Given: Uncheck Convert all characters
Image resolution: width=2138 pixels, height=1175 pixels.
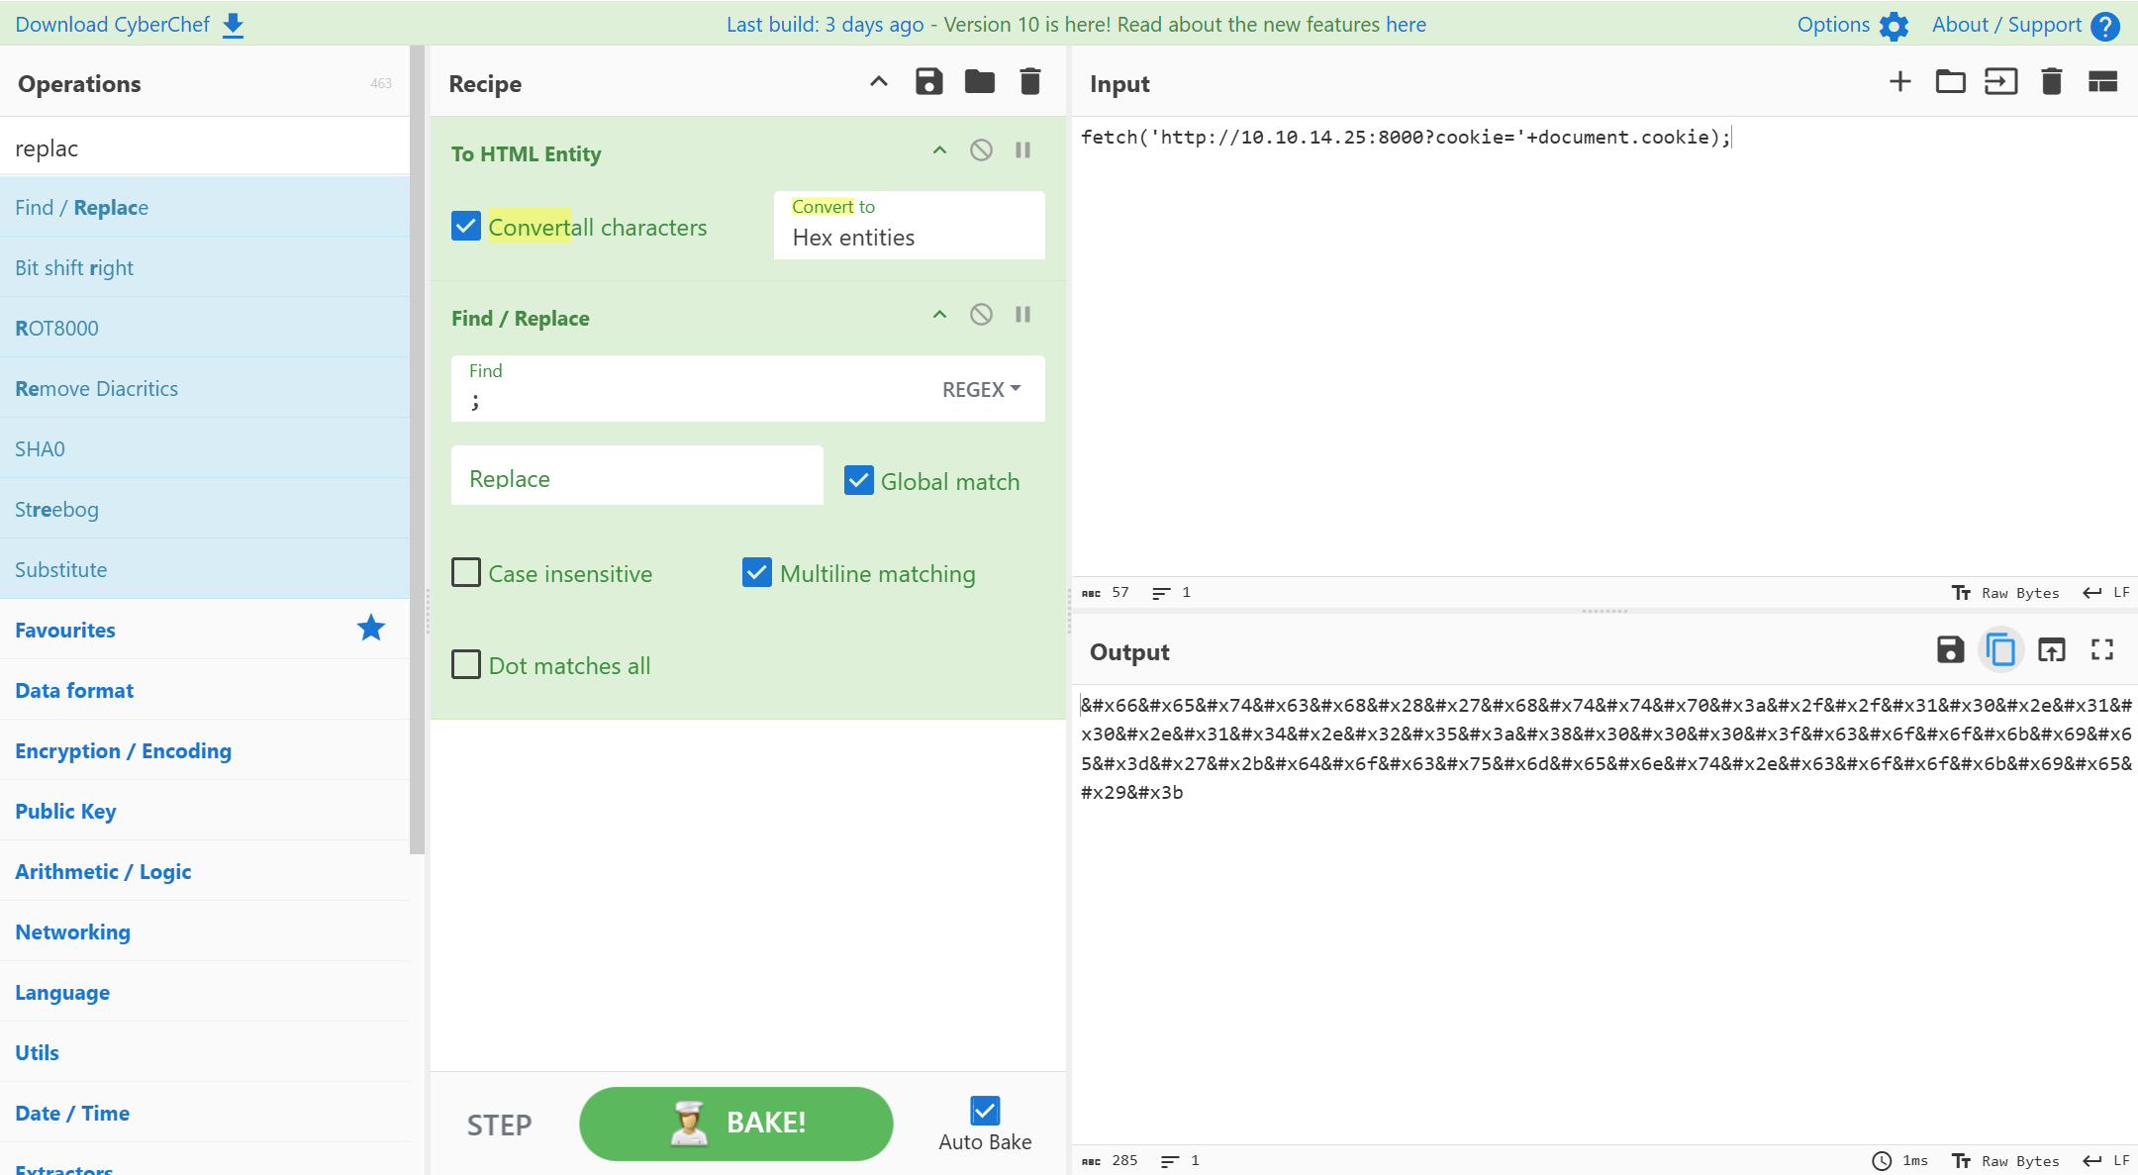Looking at the screenshot, I should (x=466, y=227).
